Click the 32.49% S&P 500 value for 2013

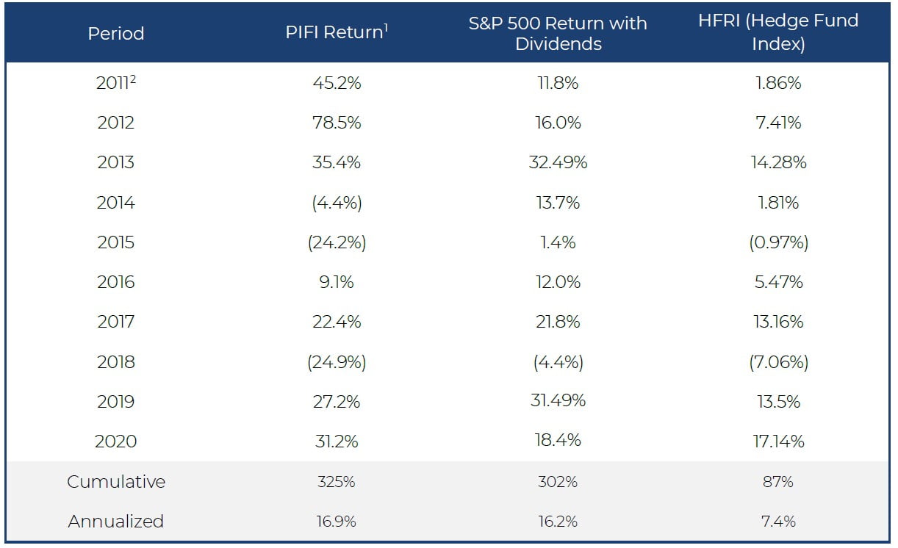[558, 162]
